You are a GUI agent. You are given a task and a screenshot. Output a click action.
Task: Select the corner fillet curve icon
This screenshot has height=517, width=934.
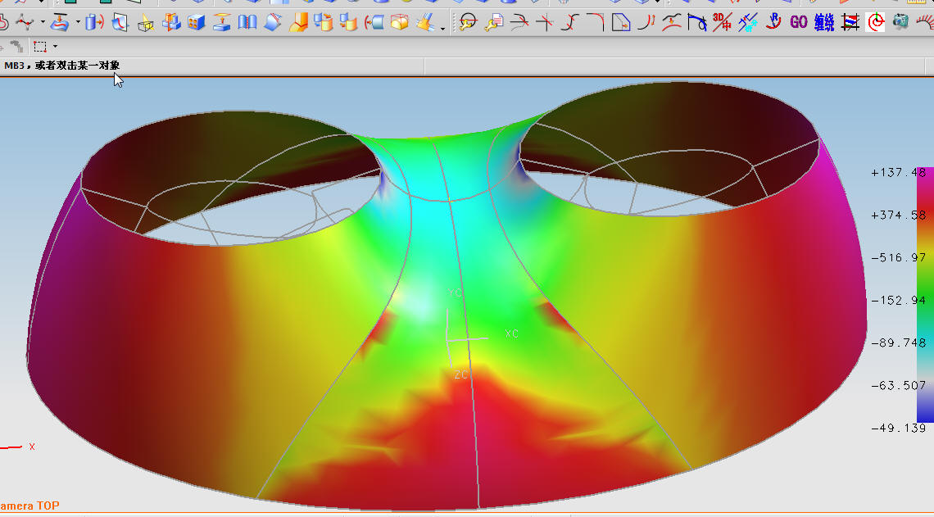pos(595,23)
